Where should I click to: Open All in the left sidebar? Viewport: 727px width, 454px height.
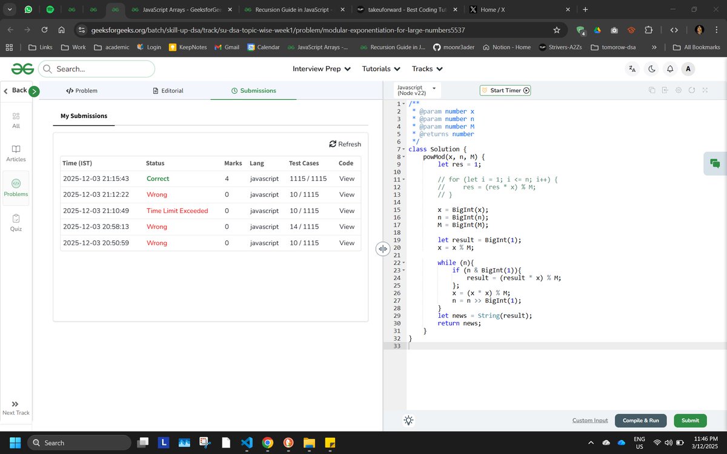[16, 120]
